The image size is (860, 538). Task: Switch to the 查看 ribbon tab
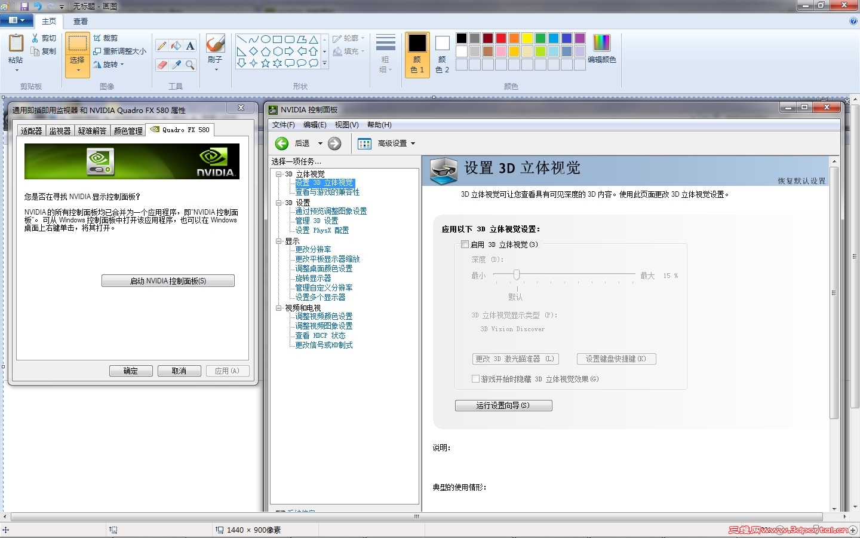tap(81, 22)
